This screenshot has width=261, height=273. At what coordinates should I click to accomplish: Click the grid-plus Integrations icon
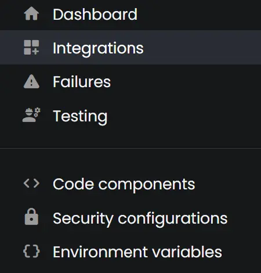31,48
